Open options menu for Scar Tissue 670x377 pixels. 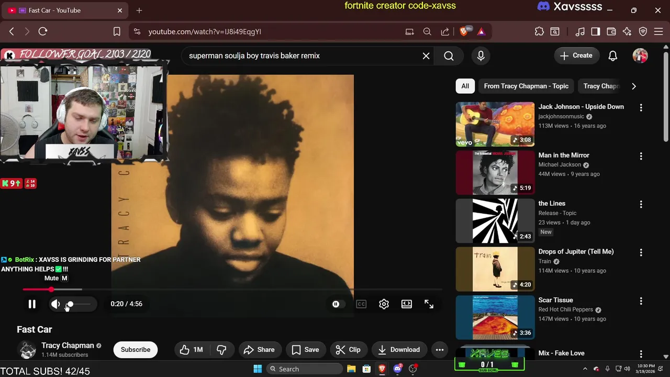pyautogui.click(x=641, y=301)
